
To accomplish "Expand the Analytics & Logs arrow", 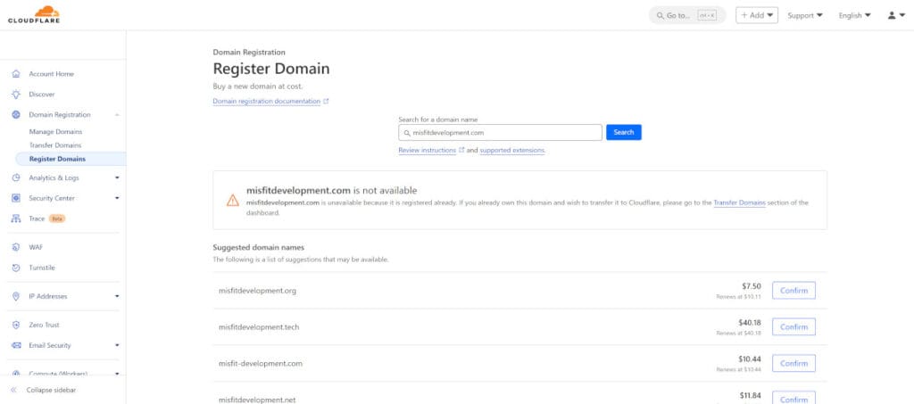I will (117, 177).
